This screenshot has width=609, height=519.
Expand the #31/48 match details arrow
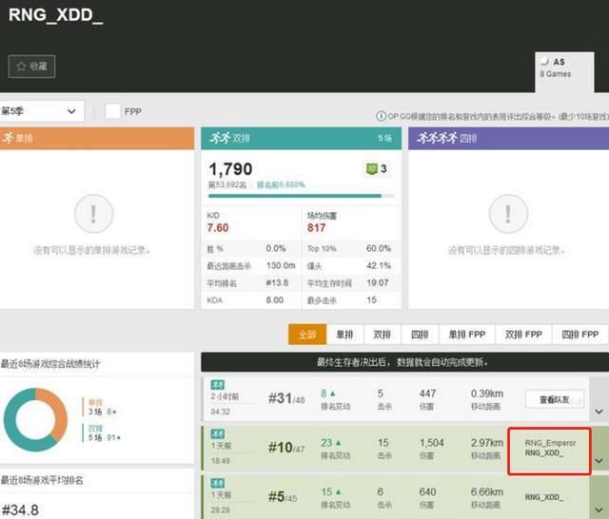click(x=599, y=412)
